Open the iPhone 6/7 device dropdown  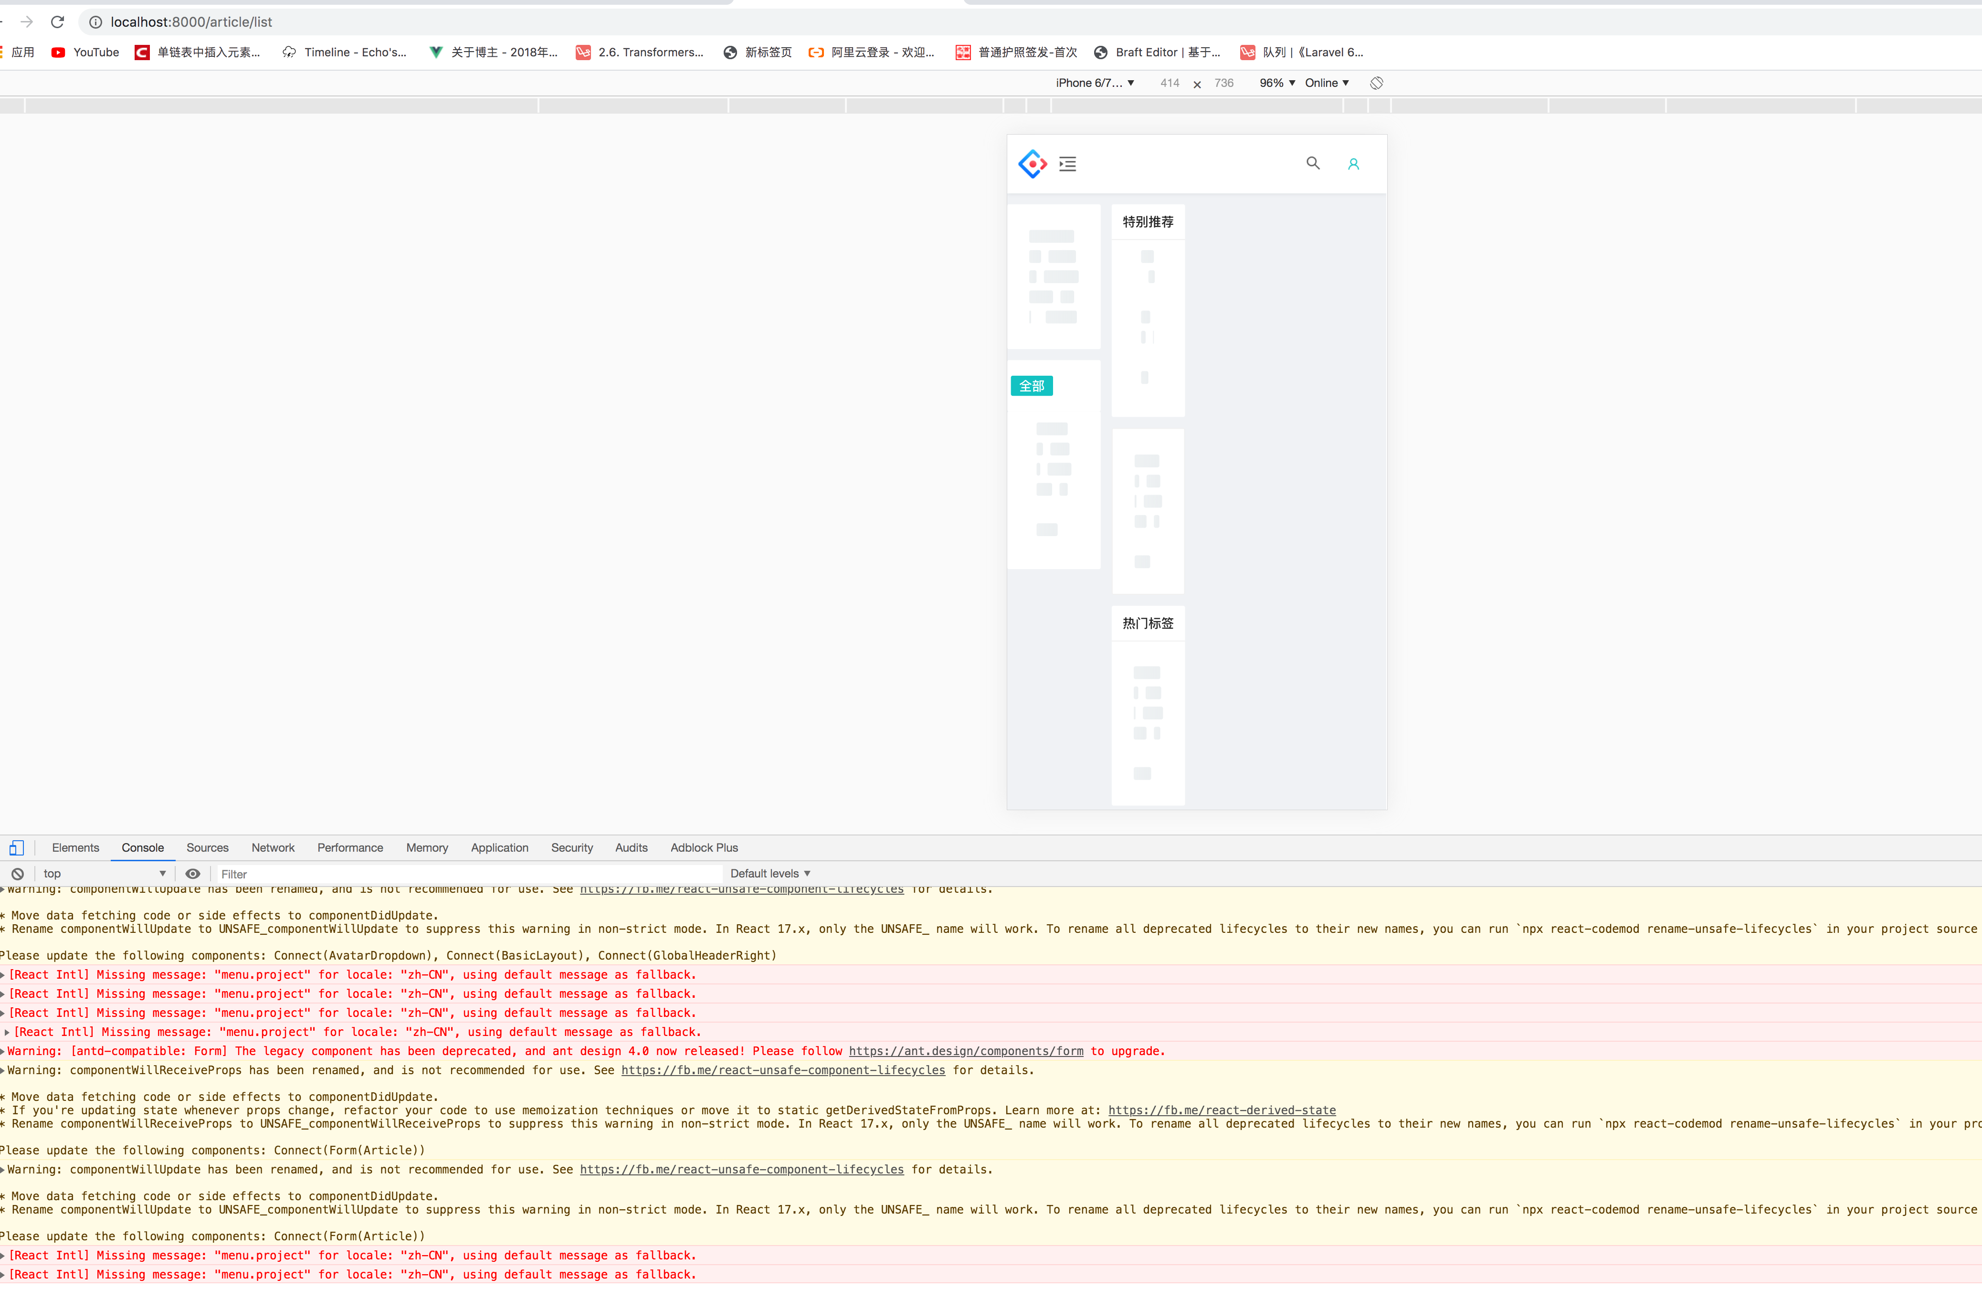point(1094,83)
